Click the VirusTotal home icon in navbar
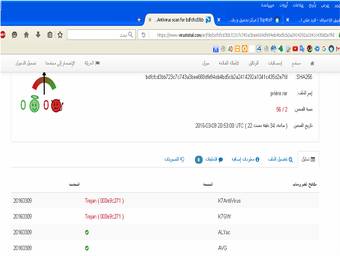Image resolution: width=340 pixels, height=256 pixels. [312, 63]
